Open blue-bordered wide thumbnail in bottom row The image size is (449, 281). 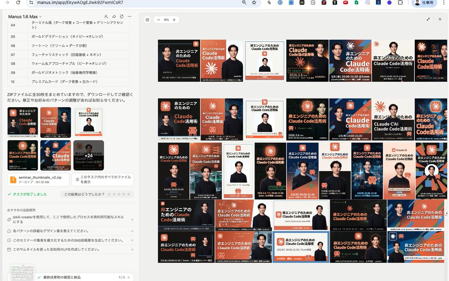click(x=301, y=247)
